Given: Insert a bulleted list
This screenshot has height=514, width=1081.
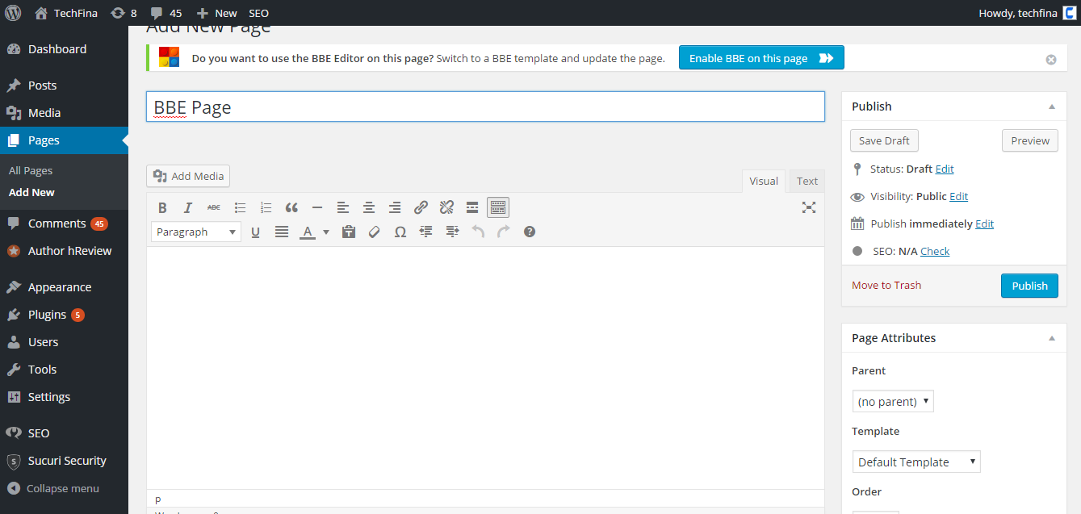Looking at the screenshot, I should 240,207.
